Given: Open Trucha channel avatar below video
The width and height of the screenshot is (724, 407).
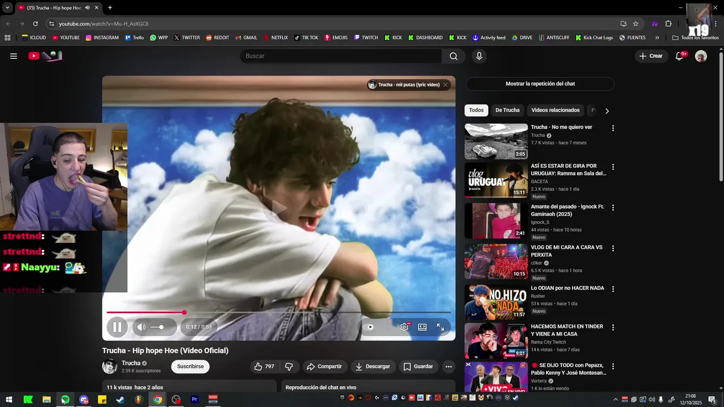Looking at the screenshot, I should pyautogui.click(x=110, y=366).
